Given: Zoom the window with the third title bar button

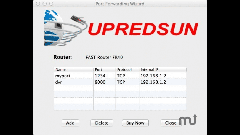Looking at the screenshot, I should coord(51,4).
